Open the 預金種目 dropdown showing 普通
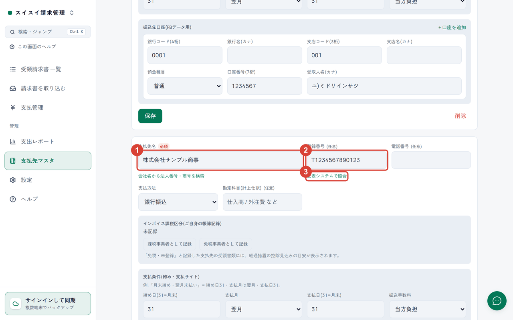 point(185,86)
